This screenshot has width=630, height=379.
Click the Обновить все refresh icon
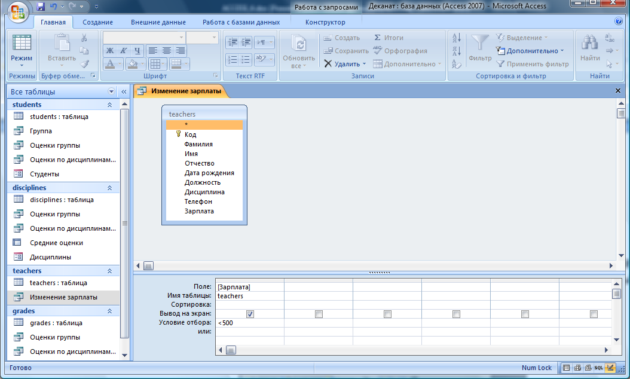[x=298, y=44]
